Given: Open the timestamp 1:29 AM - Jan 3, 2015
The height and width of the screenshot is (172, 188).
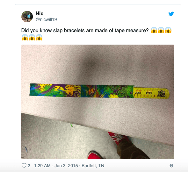Looking at the screenshot, I should (56, 166).
